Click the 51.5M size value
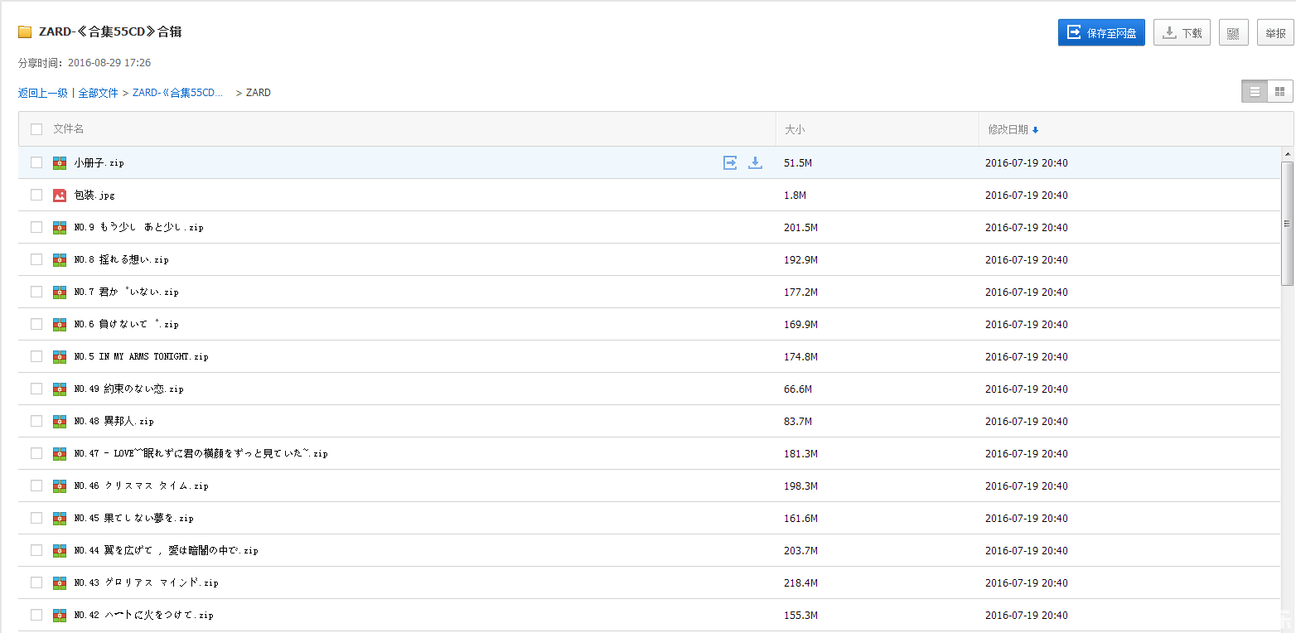1296x633 pixels. [x=797, y=163]
